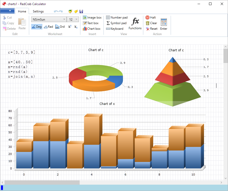Click the x=join(m,n) formula line
Viewport: 228px width, 191px height.
[x=22, y=76]
